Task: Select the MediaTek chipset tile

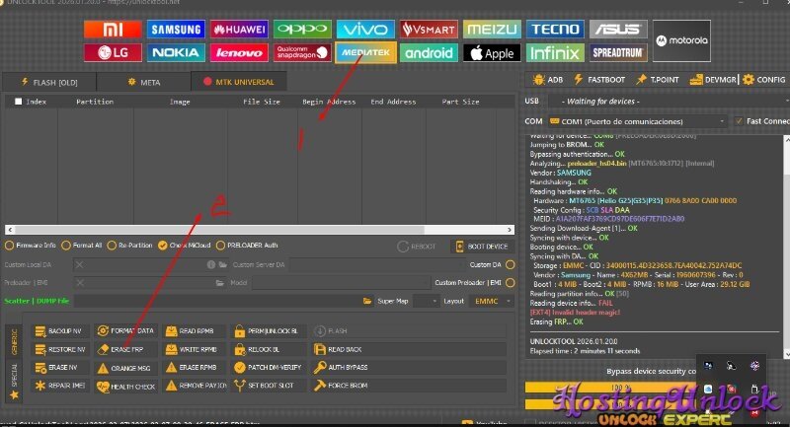Action: tap(365, 53)
